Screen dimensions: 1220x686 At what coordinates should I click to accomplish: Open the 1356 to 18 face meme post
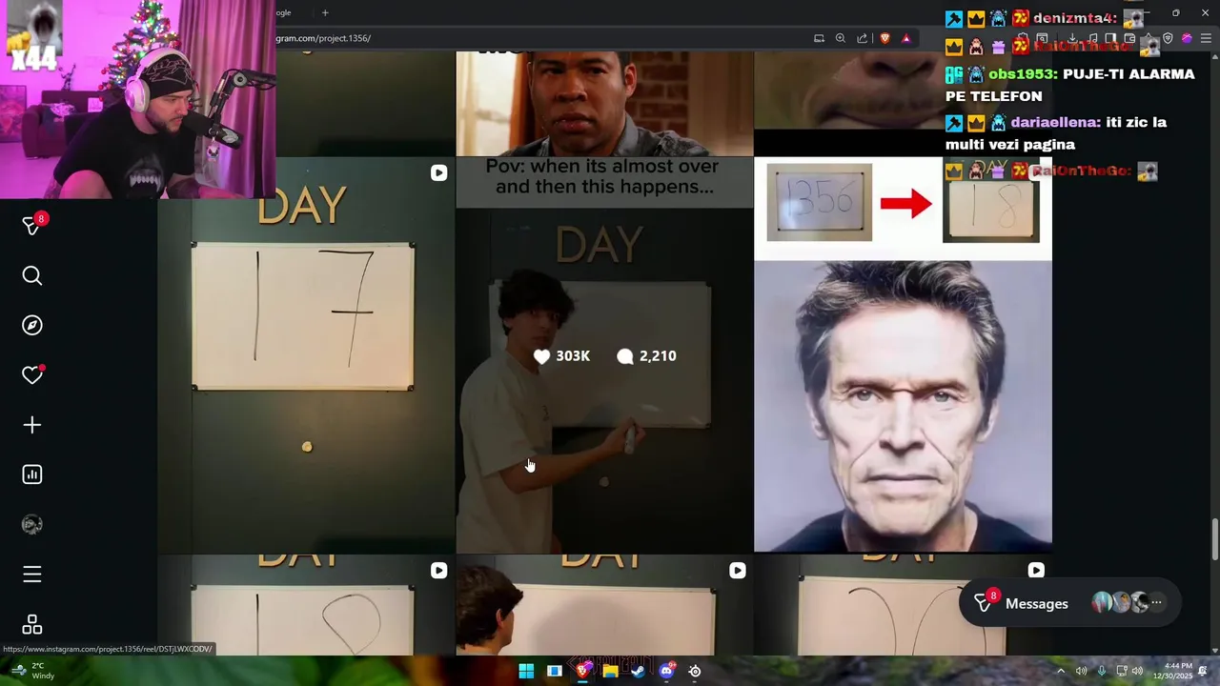coord(903,354)
